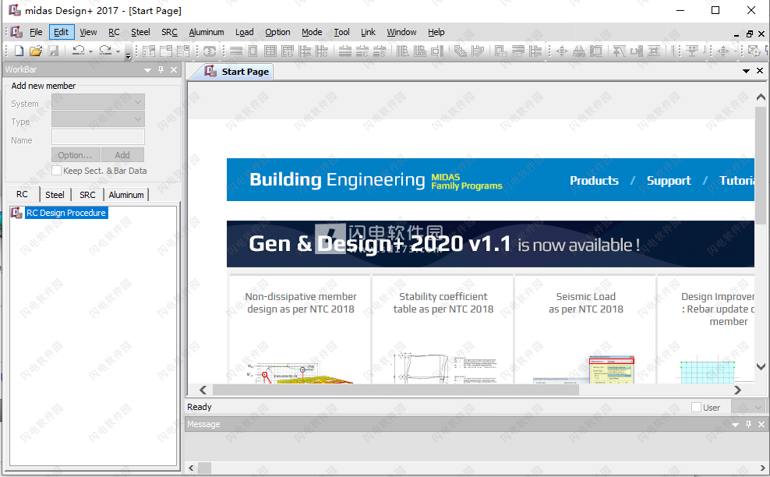Click the grid icon marked with letter G

click(x=288, y=51)
